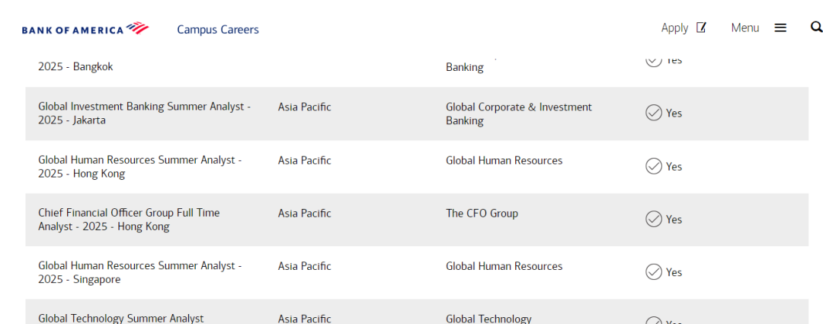Viewport: 823px width, 324px height.
Task: Click the Bank of America flag logo
Action: [x=137, y=28]
